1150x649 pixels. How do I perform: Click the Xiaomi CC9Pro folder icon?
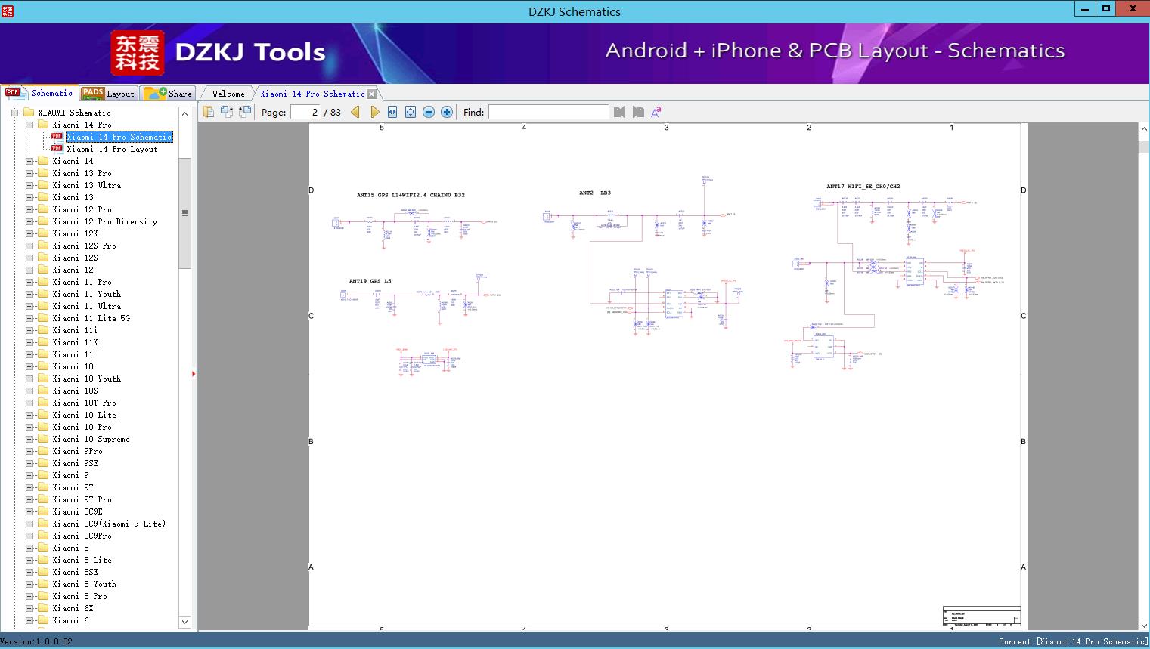click(43, 536)
